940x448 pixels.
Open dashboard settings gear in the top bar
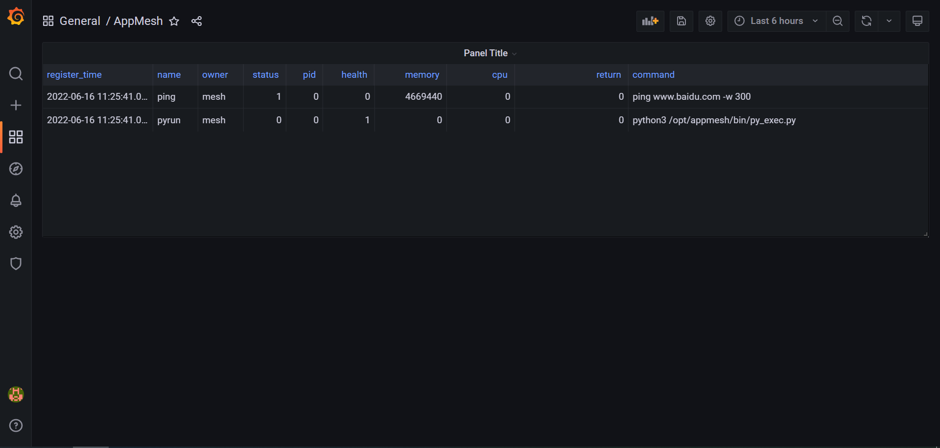pyautogui.click(x=710, y=21)
